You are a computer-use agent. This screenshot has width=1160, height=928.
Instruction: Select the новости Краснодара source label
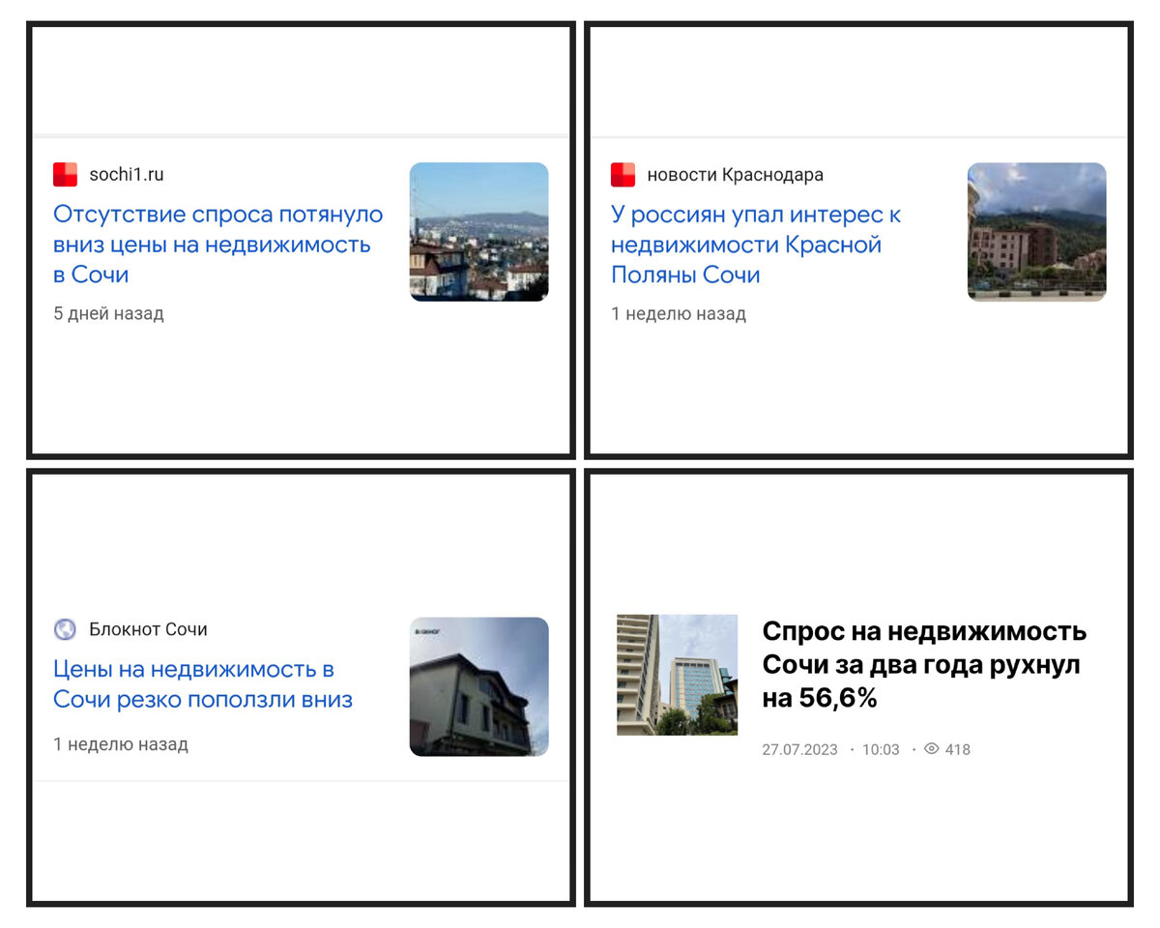[x=735, y=175]
